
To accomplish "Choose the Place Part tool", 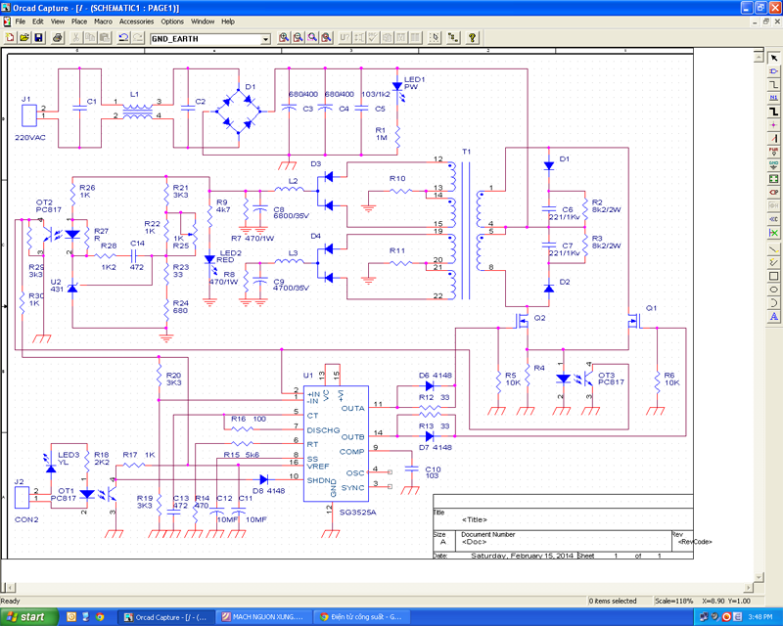I will [773, 71].
